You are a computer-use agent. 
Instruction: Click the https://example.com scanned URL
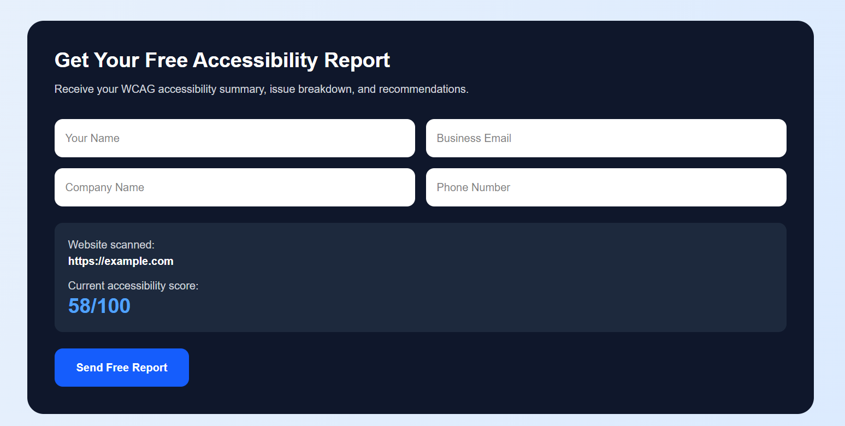(121, 261)
